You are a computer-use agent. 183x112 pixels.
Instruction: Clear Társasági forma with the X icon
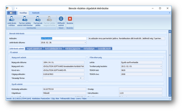[81, 78]
